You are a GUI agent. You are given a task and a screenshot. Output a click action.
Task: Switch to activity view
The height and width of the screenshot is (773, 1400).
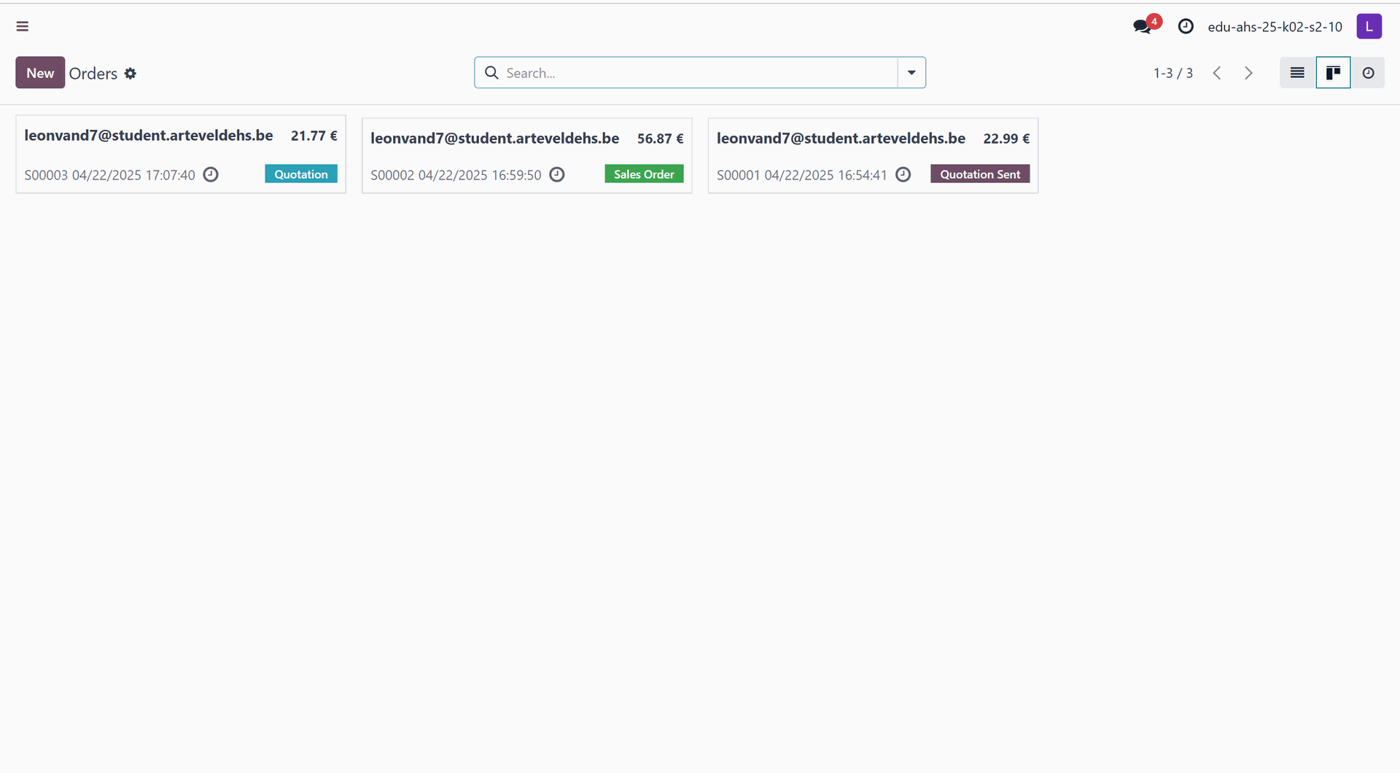(x=1368, y=73)
